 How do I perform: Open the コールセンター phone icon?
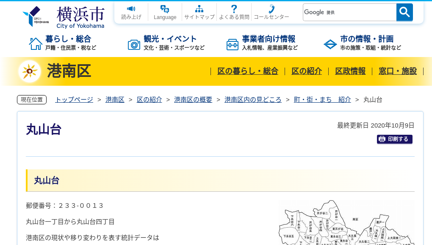(x=271, y=9)
